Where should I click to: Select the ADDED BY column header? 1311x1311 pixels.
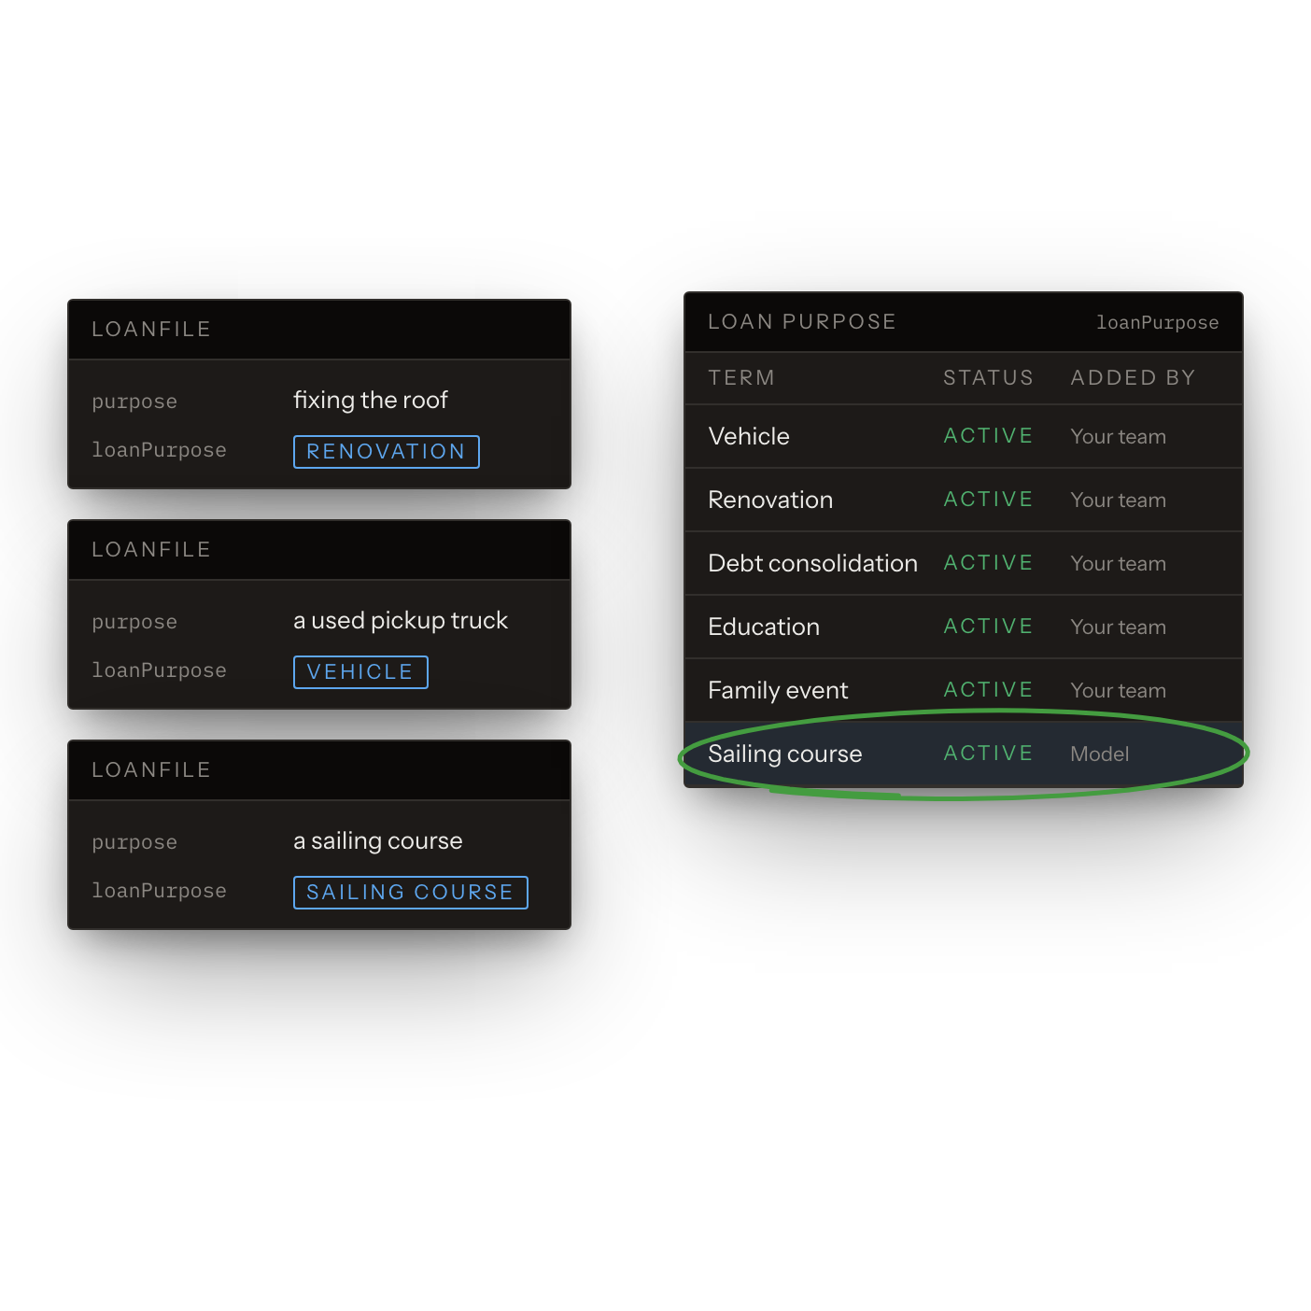click(1133, 378)
